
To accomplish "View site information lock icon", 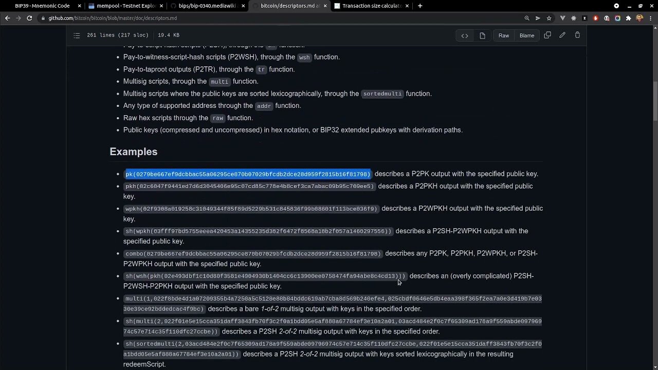I will click(x=44, y=18).
